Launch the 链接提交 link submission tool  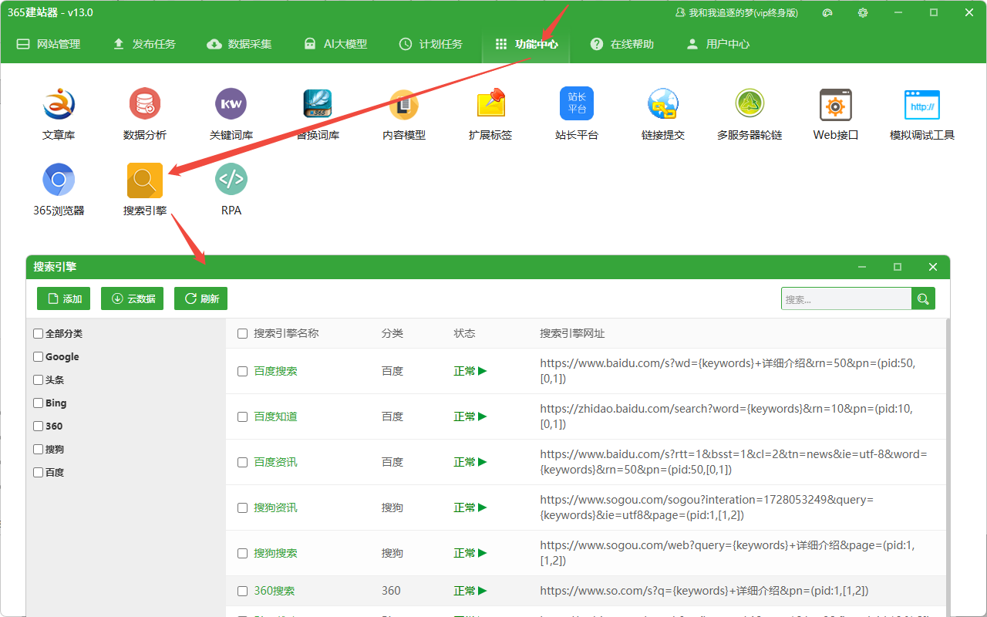[663, 114]
